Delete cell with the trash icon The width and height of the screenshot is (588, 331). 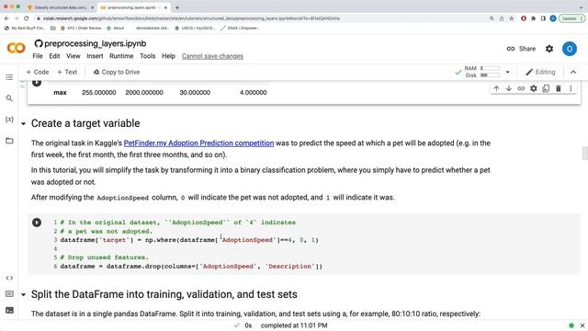558,88
